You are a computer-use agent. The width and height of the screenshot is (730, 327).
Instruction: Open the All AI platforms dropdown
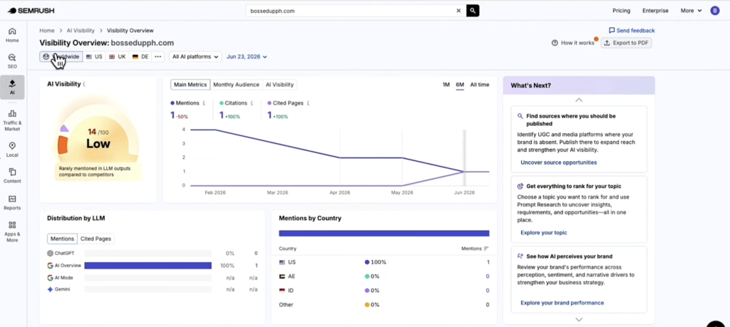(x=195, y=57)
